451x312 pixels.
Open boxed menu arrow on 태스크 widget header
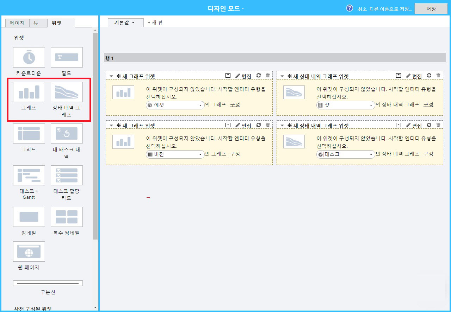[x=399, y=125]
